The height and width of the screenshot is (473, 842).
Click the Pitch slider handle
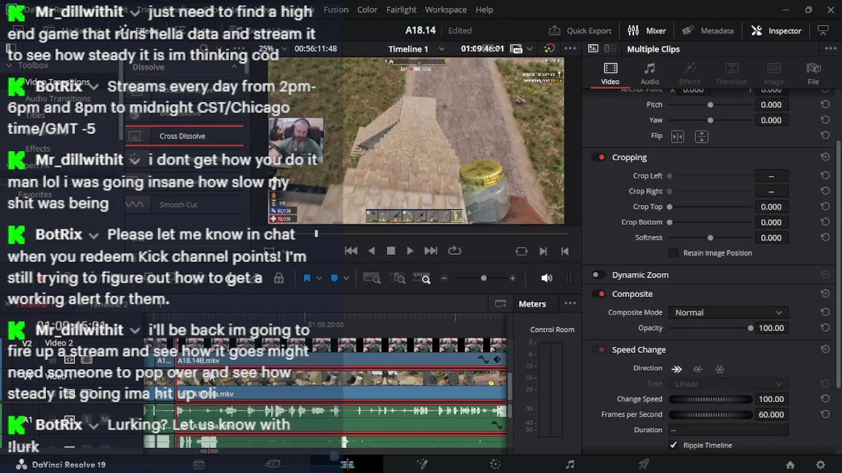click(x=710, y=105)
